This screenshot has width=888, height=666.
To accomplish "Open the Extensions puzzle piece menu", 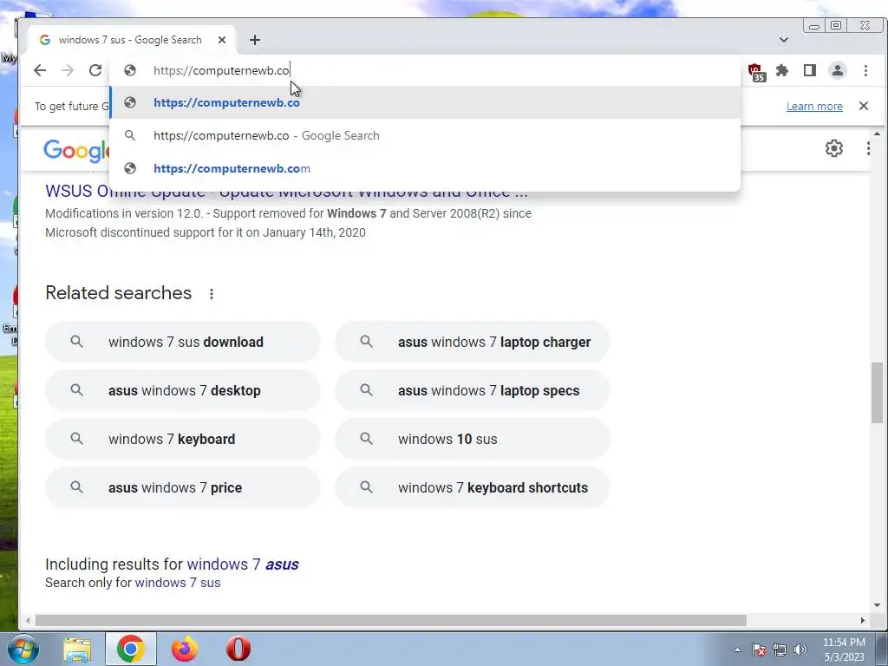I will pos(782,70).
